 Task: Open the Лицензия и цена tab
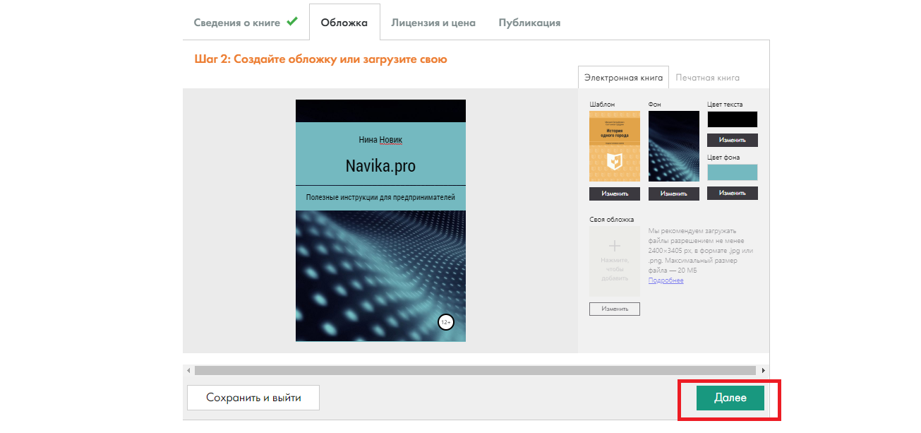coord(433,23)
